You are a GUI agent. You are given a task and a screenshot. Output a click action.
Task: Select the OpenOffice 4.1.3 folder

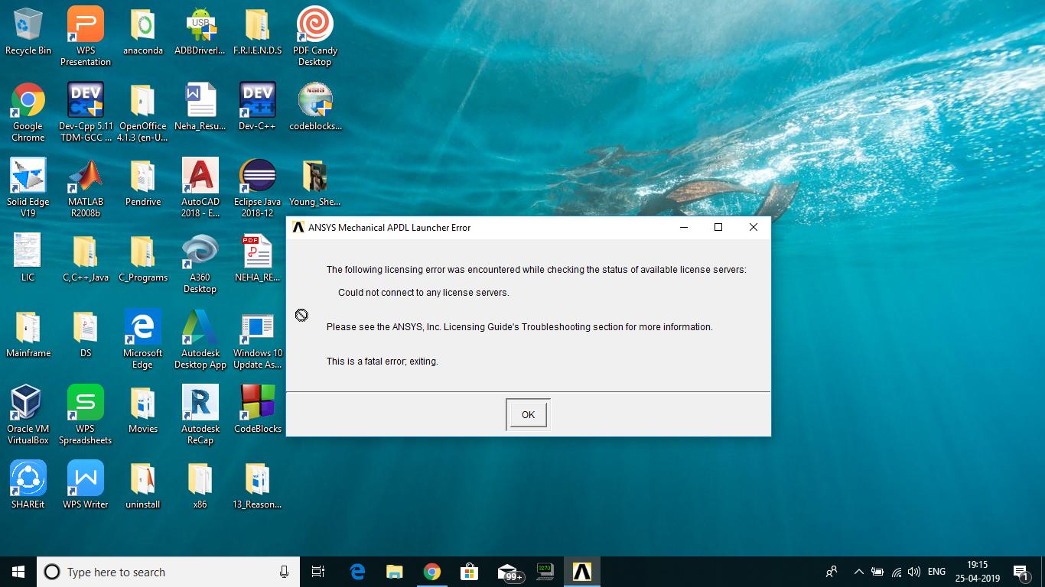[x=143, y=112]
